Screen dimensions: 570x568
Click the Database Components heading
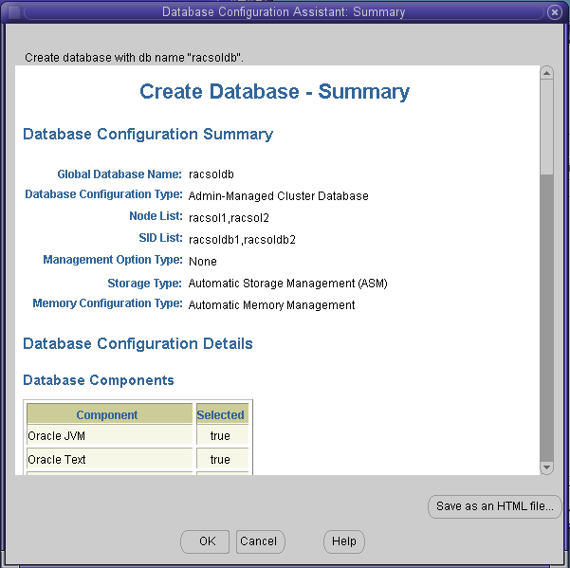(99, 380)
